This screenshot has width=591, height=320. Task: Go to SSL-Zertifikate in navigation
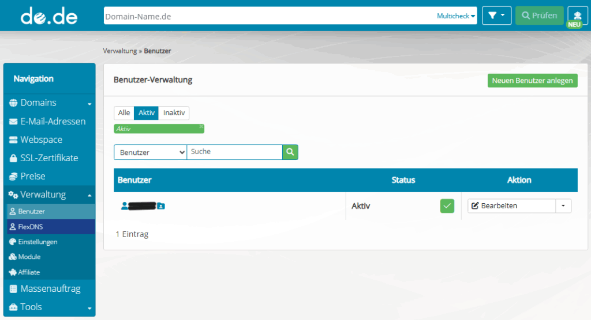tap(49, 158)
